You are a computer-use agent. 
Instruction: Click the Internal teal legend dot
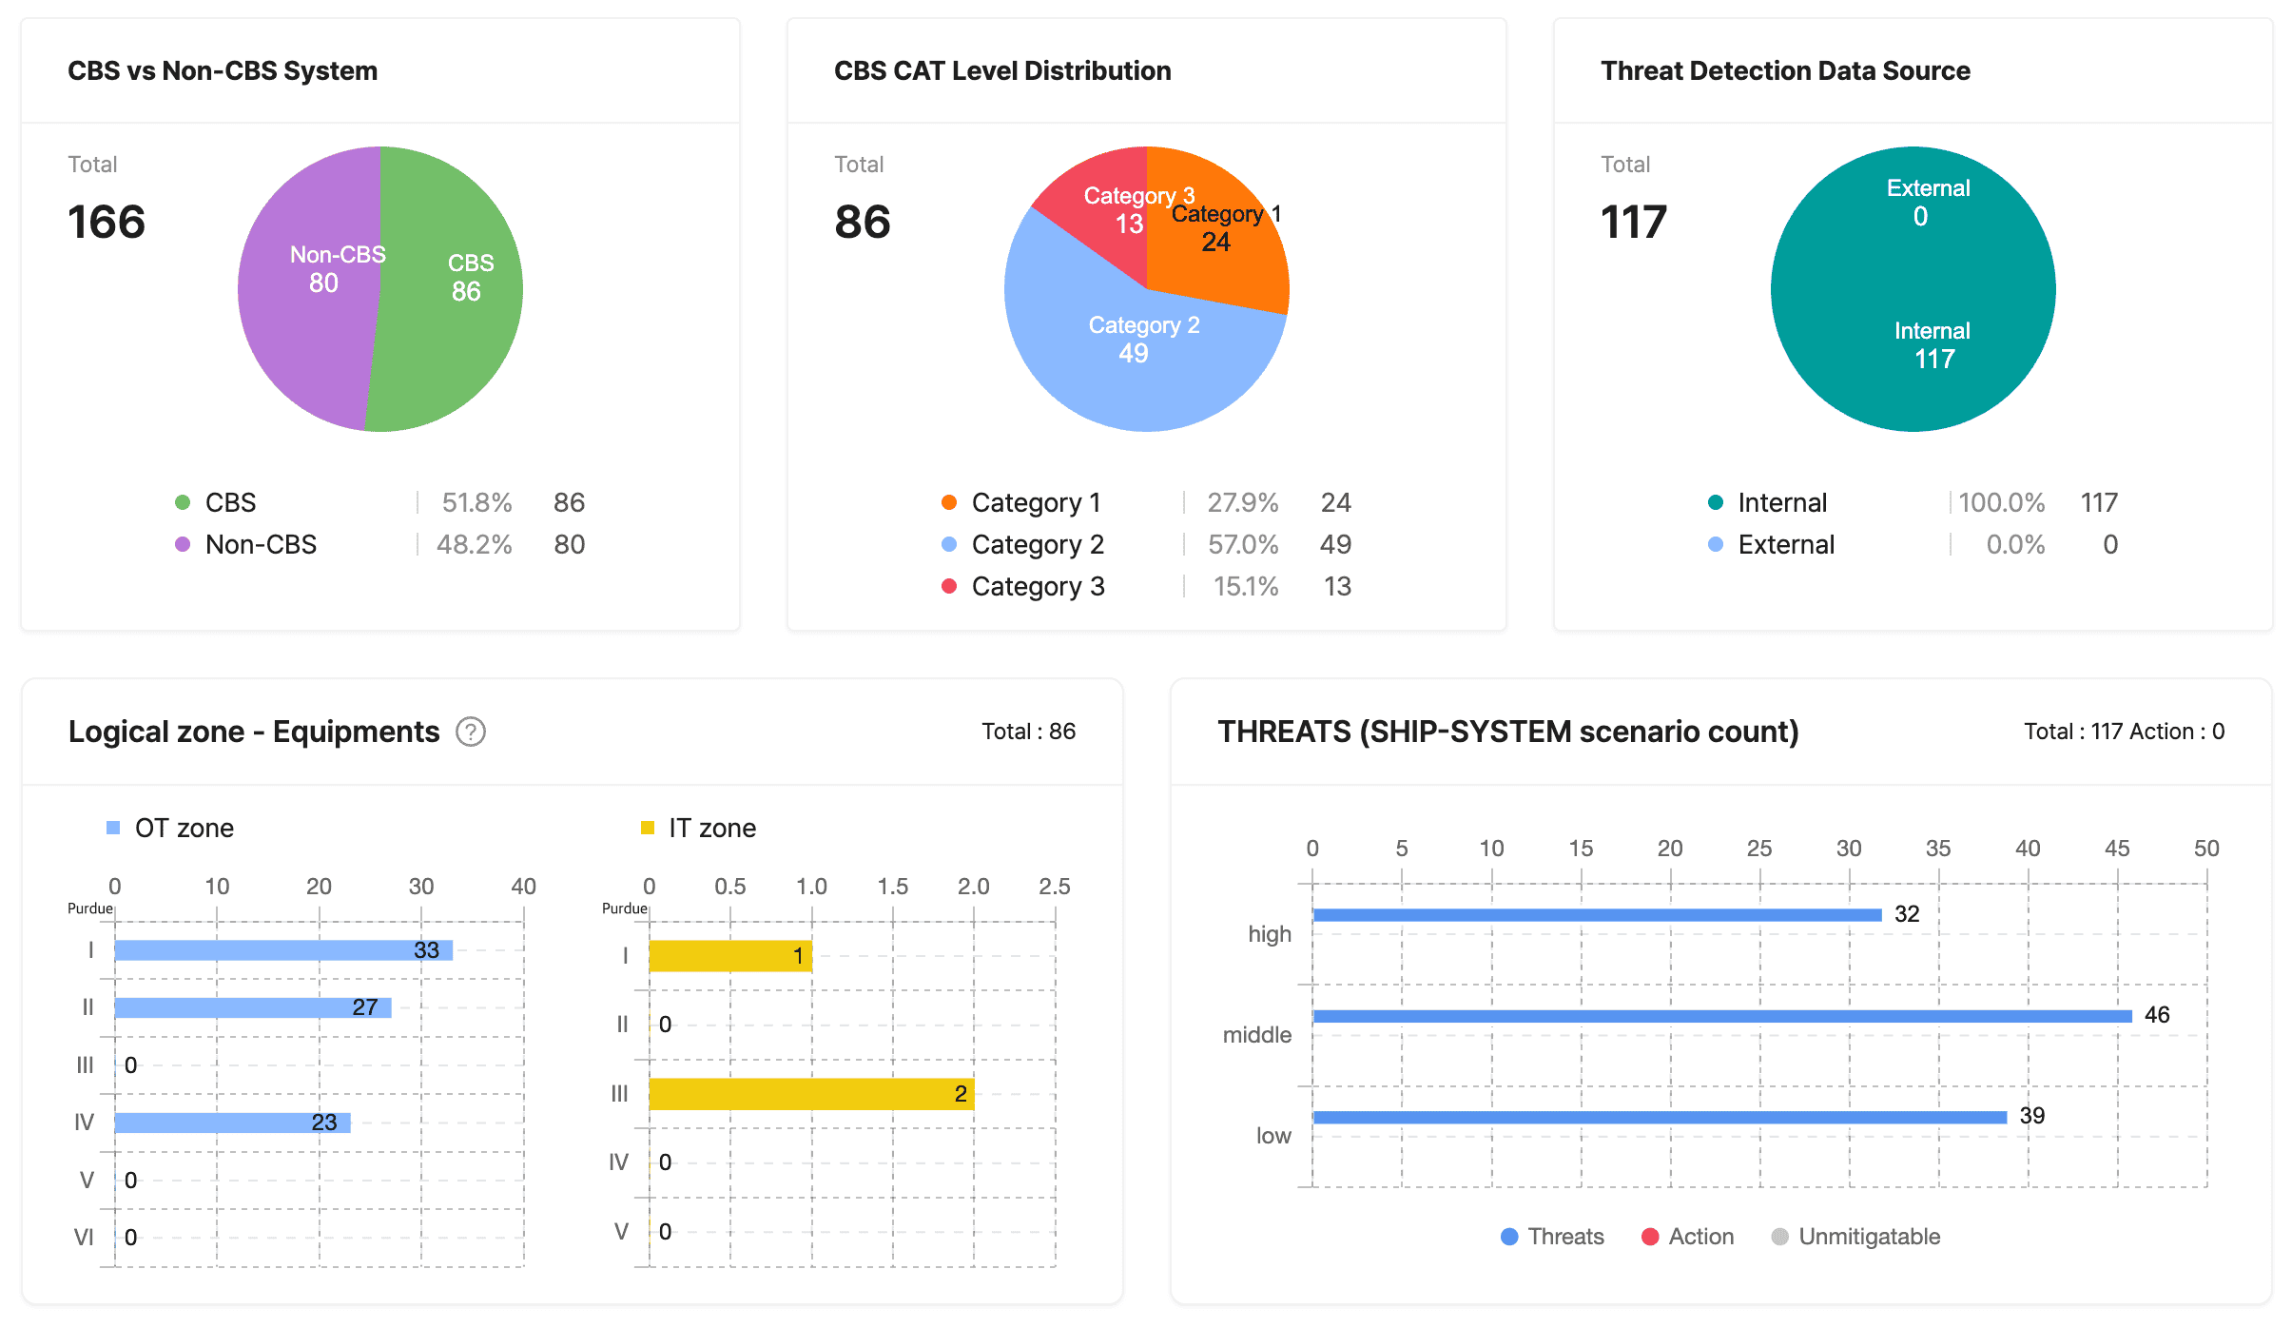coord(1715,502)
